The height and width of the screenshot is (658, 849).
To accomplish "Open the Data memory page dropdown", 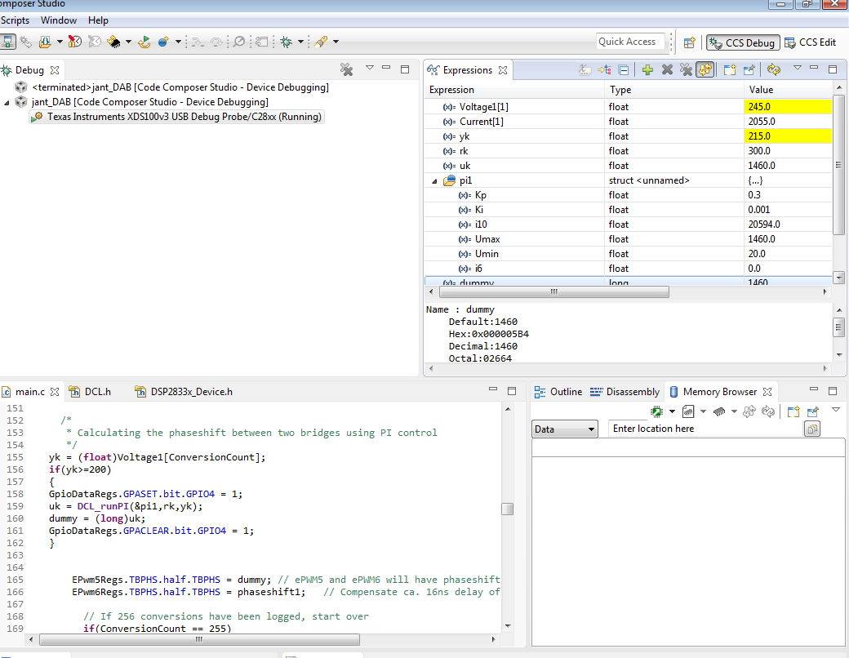I will point(565,429).
